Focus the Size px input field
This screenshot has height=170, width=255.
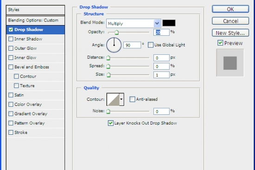(x=161, y=75)
